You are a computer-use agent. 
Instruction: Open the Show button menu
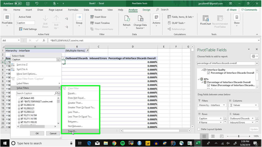pos(237,21)
